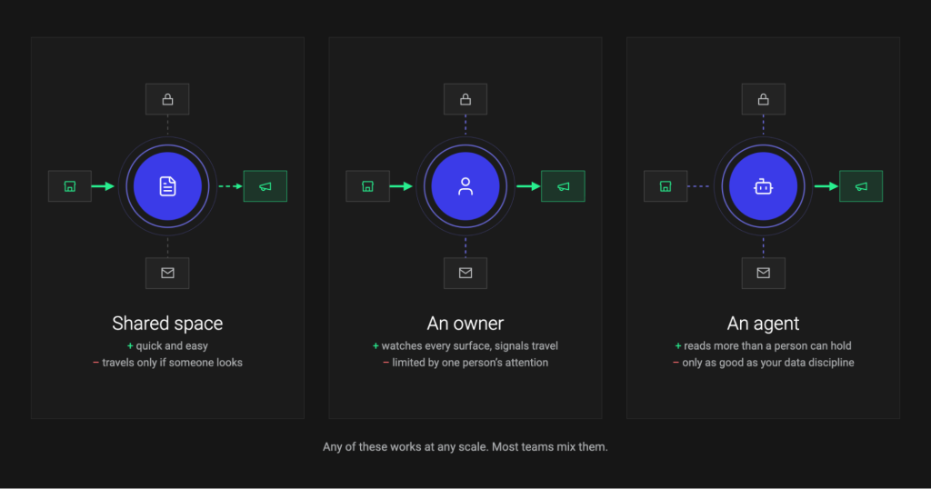The width and height of the screenshot is (931, 489).
Task: Click the megaphone icon in An owner panel
Action: coord(563,186)
